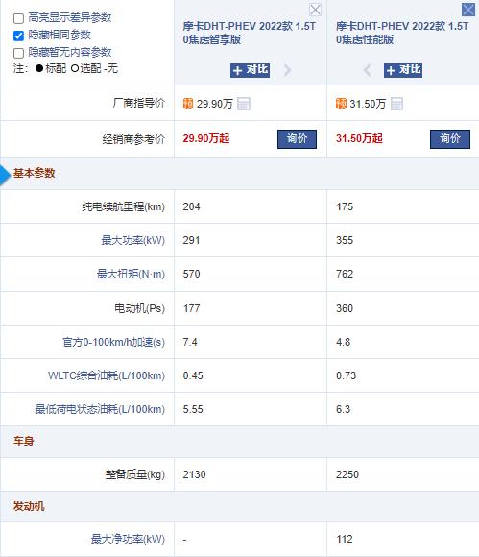479x557 pixels.
Task: Uncheck the 隐藏相同参数 checkbox
Action: [18, 36]
